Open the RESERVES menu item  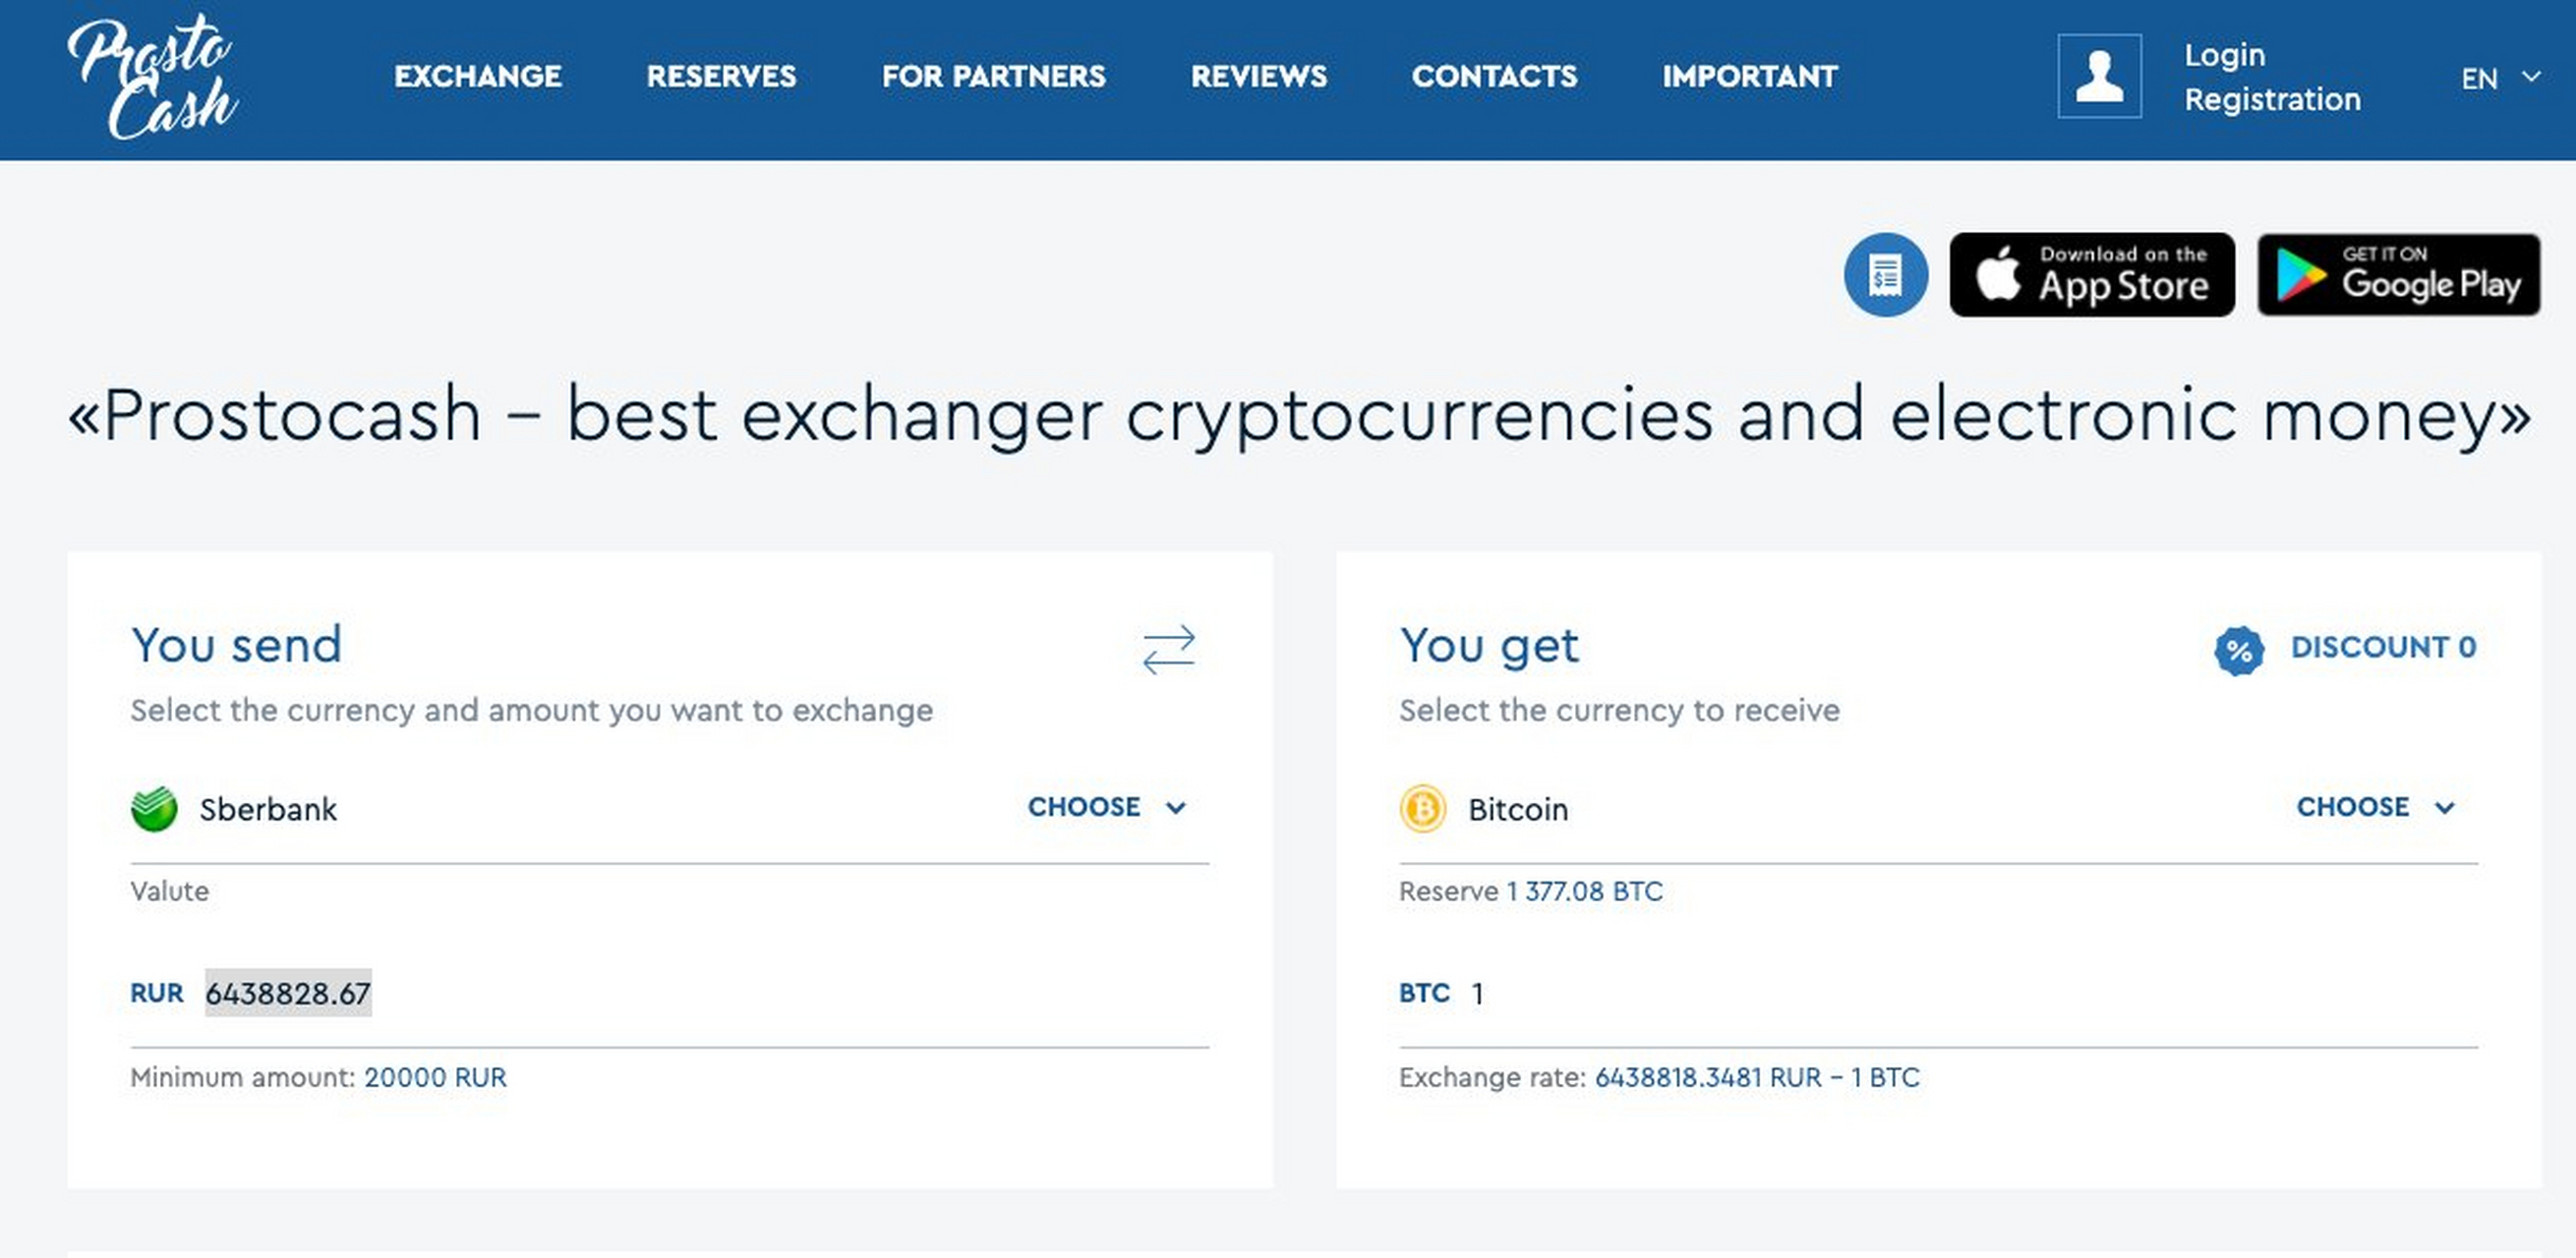click(x=721, y=76)
